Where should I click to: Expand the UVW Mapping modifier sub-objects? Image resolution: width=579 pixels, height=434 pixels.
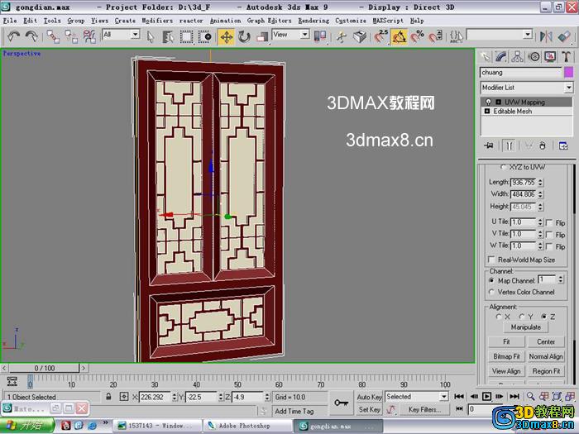point(498,102)
